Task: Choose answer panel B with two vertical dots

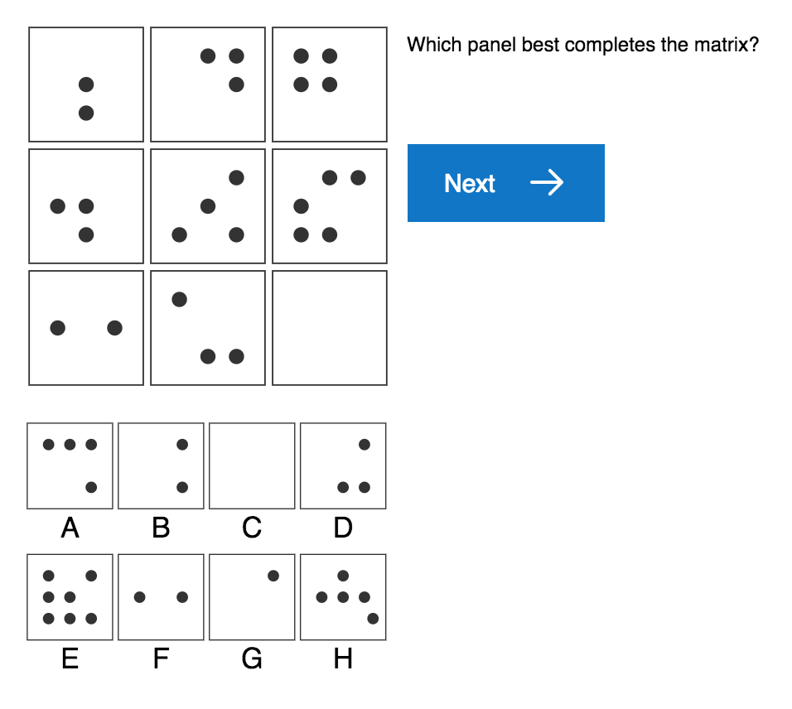Action: click(161, 465)
